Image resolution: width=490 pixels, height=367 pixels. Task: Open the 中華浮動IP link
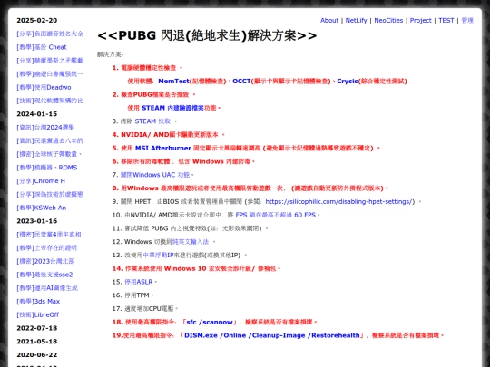(x=158, y=256)
